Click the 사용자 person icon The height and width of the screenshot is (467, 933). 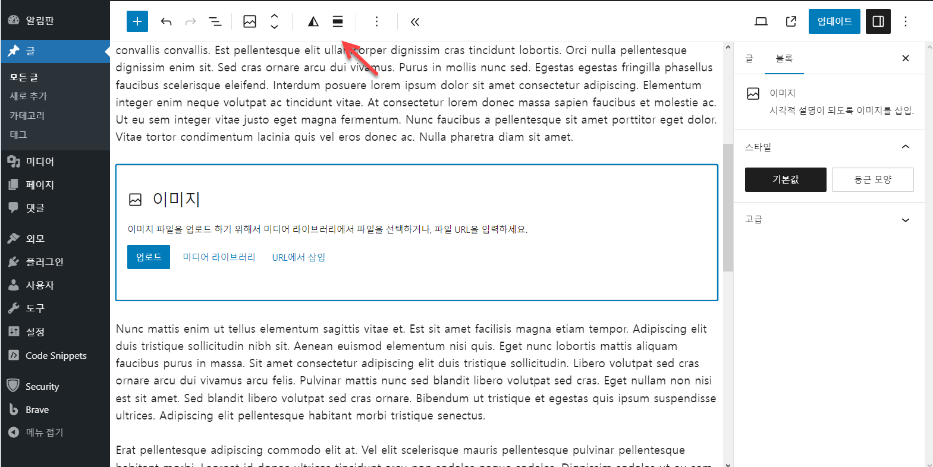[14, 285]
